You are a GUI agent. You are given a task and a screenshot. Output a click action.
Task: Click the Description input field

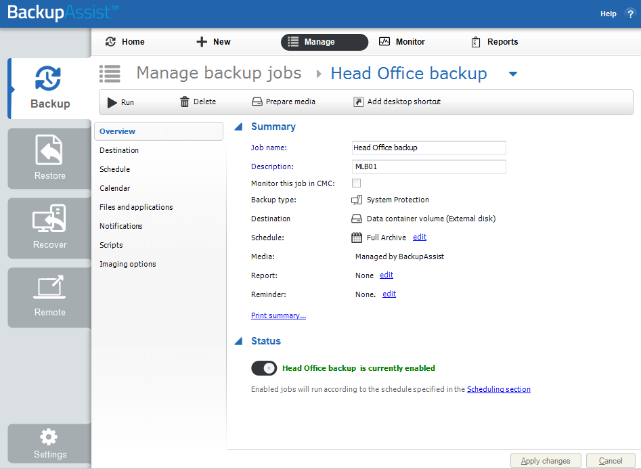429,166
